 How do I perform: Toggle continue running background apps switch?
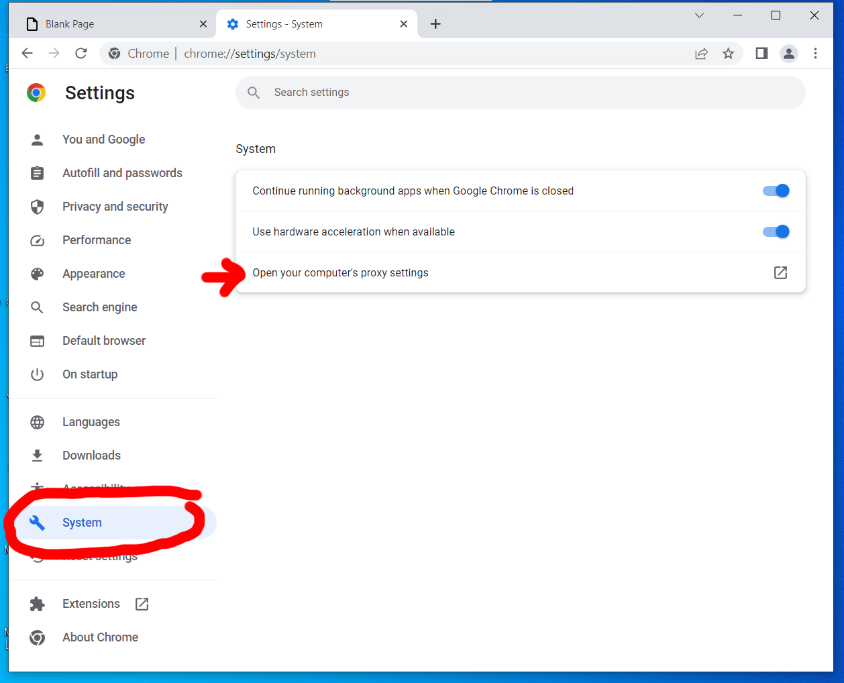click(x=776, y=191)
